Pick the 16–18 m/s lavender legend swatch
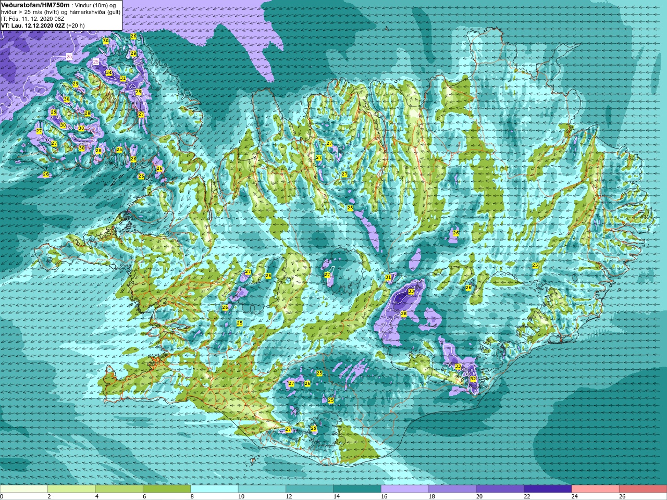Image resolution: width=667 pixels, height=500 pixels. (405, 489)
